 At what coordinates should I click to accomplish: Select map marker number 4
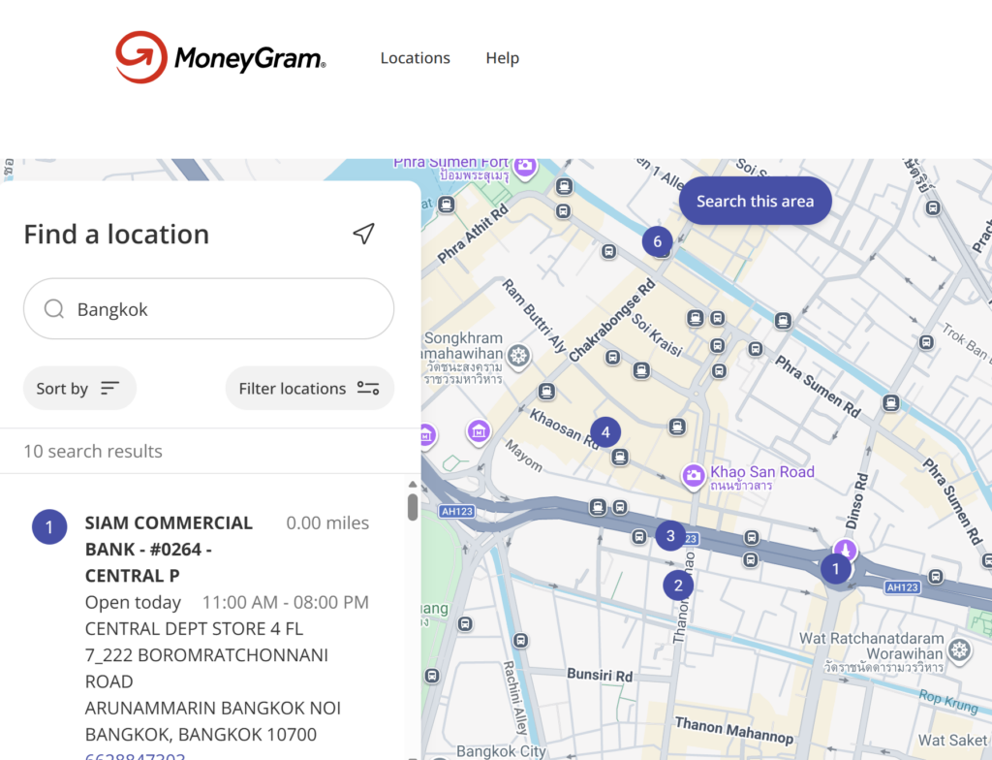pyautogui.click(x=605, y=432)
